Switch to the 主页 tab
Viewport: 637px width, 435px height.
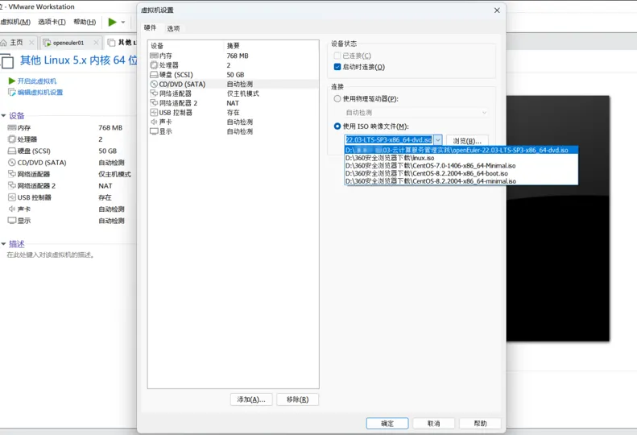point(16,42)
